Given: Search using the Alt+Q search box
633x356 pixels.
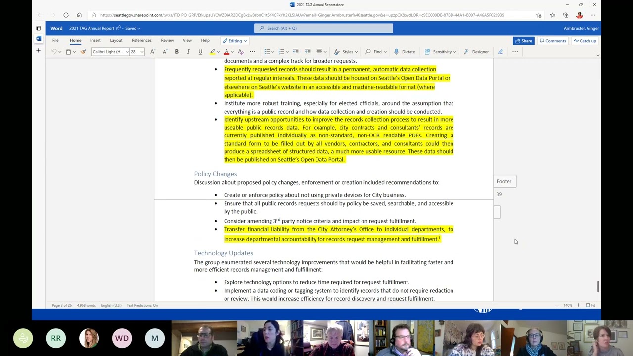Looking at the screenshot, I should (323, 28).
